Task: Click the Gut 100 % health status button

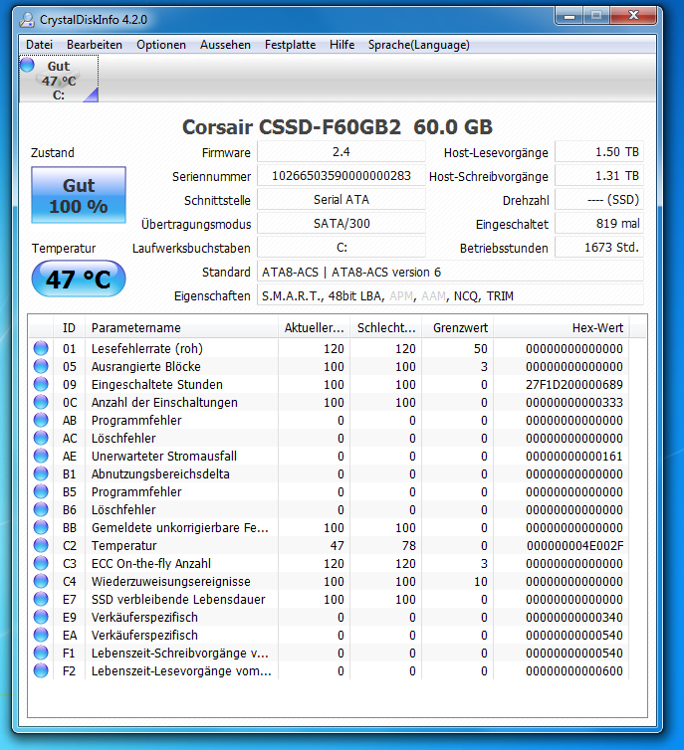Action: (x=79, y=195)
